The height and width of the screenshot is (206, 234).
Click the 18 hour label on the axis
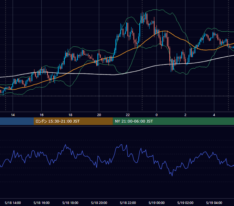coord(70,115)
